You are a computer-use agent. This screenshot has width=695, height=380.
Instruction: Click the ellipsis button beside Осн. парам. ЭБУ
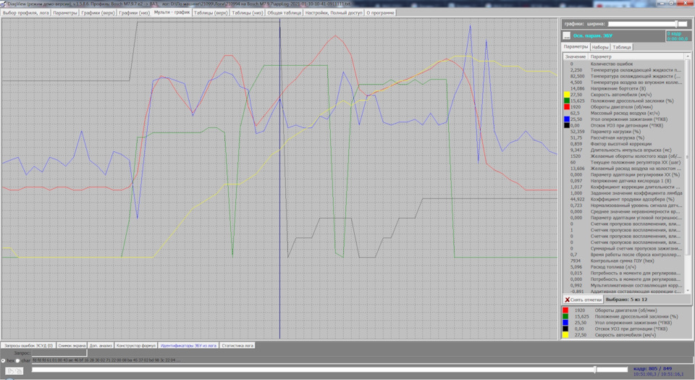[567, 35]
